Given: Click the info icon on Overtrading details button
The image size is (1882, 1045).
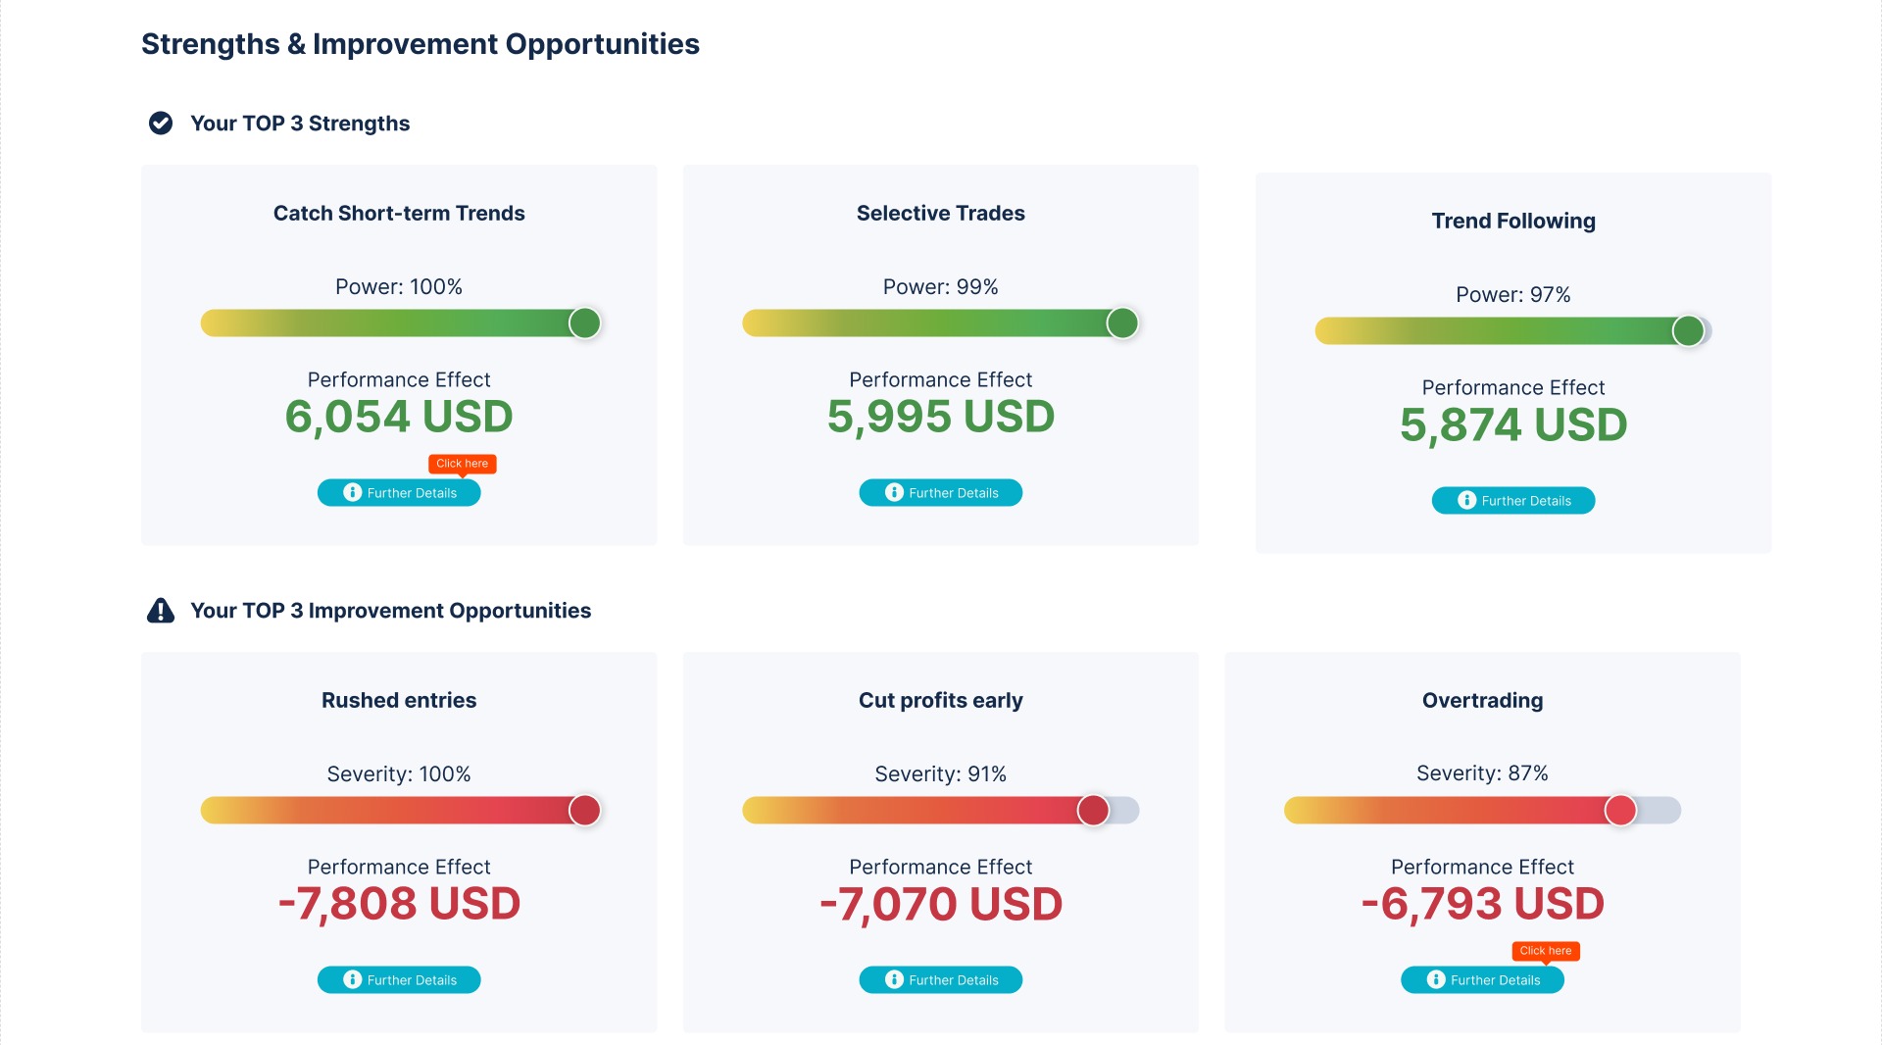Looking at the screenshot, I should 1435,979.
